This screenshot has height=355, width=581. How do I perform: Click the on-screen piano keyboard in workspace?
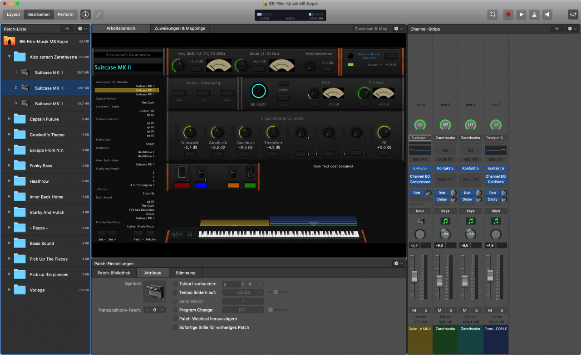pos(279,234)
